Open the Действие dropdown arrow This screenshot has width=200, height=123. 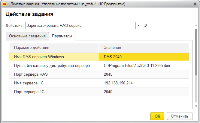click(x=138, y=25)
